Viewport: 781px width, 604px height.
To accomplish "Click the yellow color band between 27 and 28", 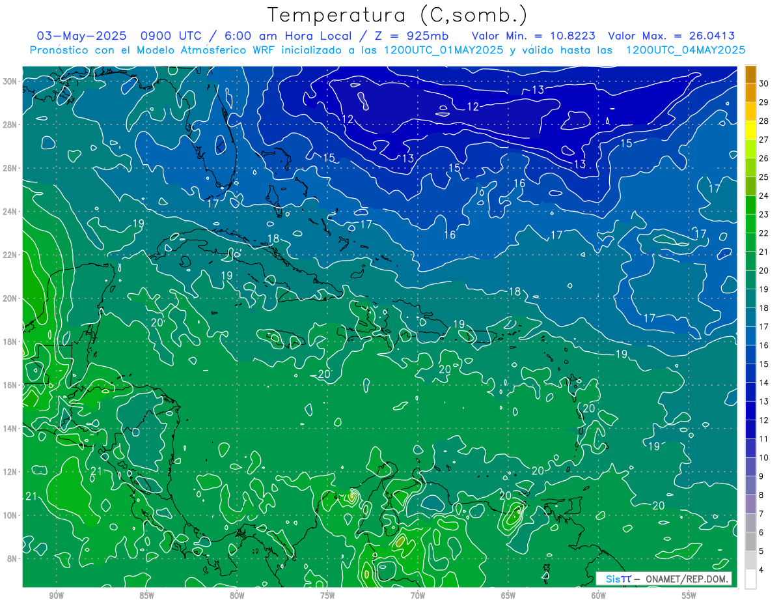I will pyautogui.click(x=750, y=130).
